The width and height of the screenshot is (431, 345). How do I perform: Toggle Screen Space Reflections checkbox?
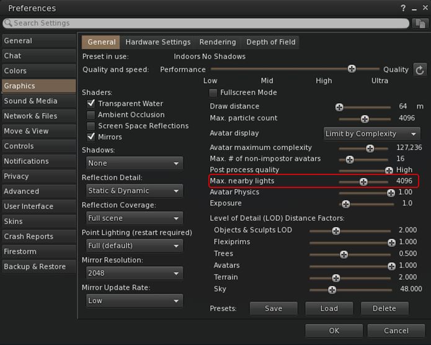(x=91, y=126)
